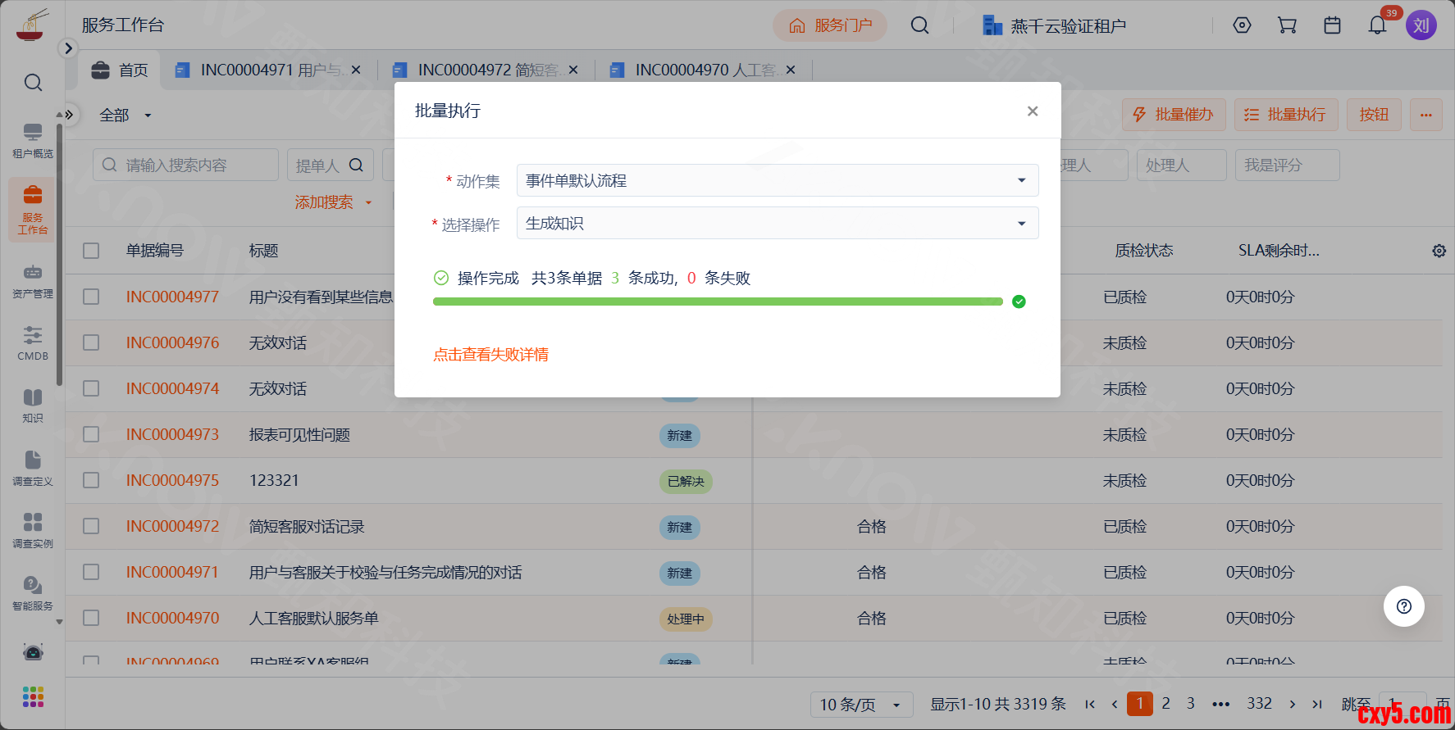This screenshot has width=1455, height=730.
Task: Open 资产管理 in the sidebar
Action: (x=33, y=280)
